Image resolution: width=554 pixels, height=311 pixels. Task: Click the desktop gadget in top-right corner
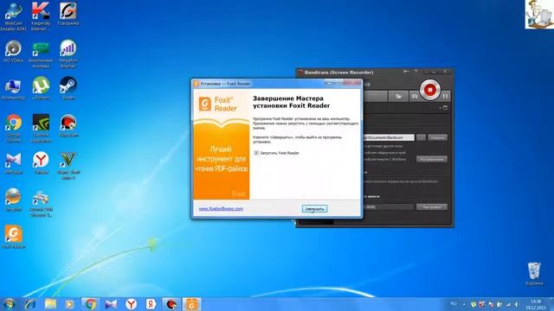pos(539,14)
